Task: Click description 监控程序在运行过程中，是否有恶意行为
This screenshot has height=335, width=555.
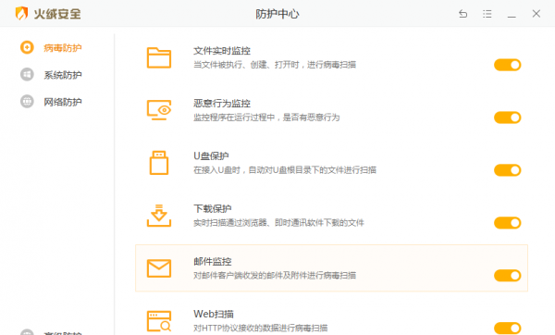Action: (266, 118)
